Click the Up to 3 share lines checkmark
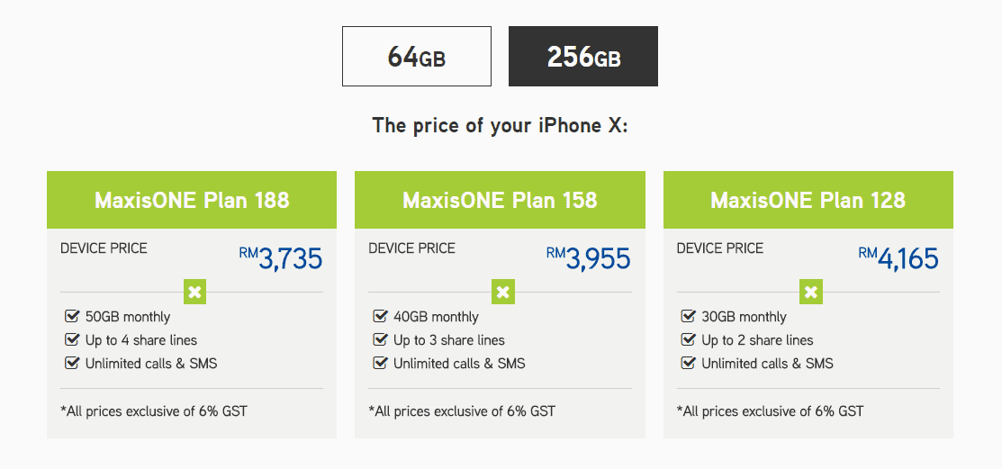The image size is (1002, 469). [380, 340]
